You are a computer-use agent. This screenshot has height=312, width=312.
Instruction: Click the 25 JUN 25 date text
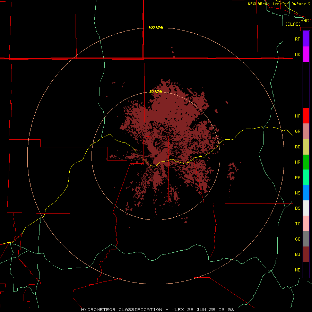coord(201,310)
